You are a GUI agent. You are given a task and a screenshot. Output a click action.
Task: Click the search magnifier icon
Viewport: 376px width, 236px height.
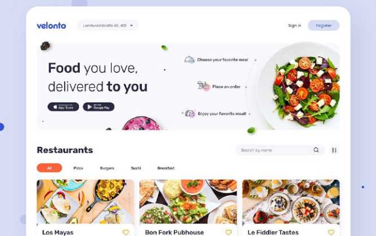coord(316,150)
